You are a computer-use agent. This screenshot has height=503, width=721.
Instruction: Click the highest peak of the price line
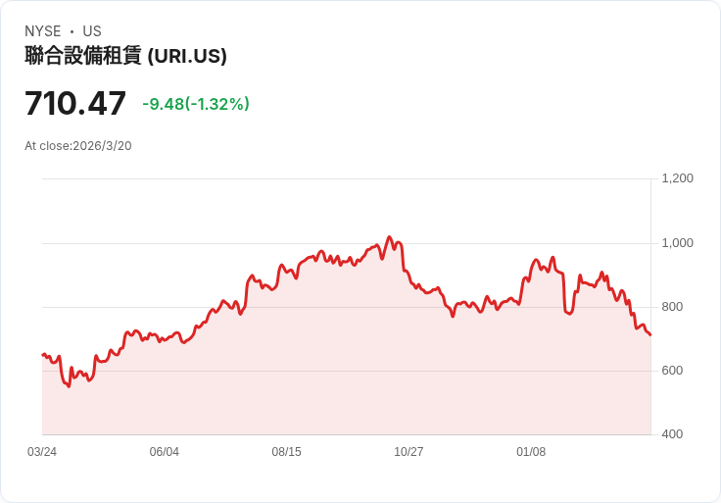pyautogui.click(x=389, y=237)
